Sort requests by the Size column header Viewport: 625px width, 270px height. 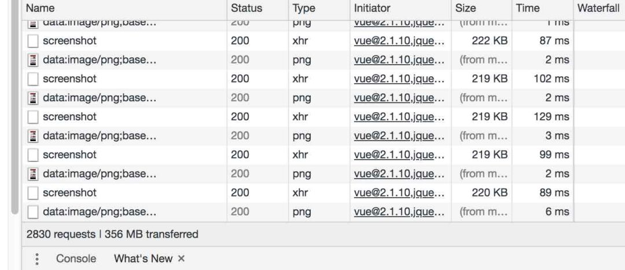[x=466, y=9]
